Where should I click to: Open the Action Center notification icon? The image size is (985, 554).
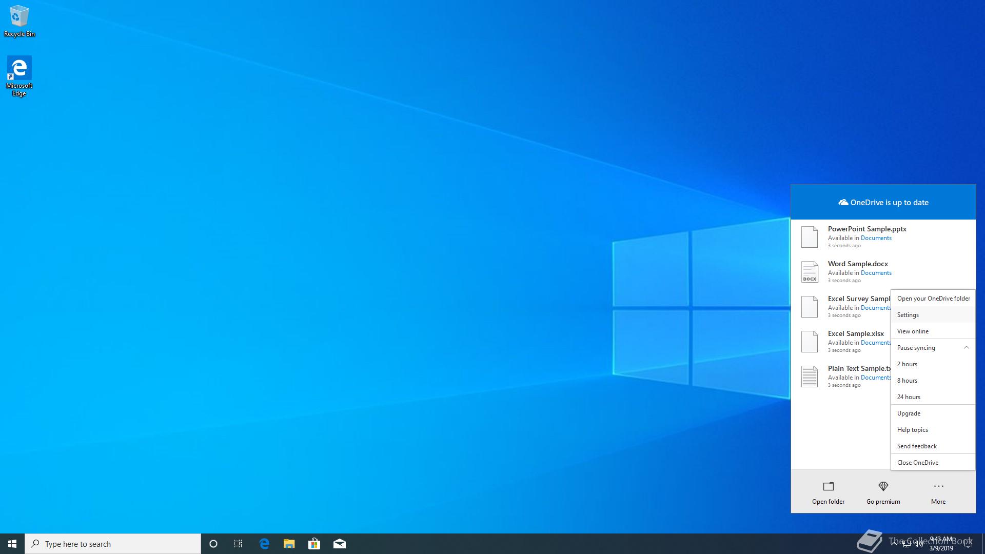pyautogui.click(x=968, y=544)
